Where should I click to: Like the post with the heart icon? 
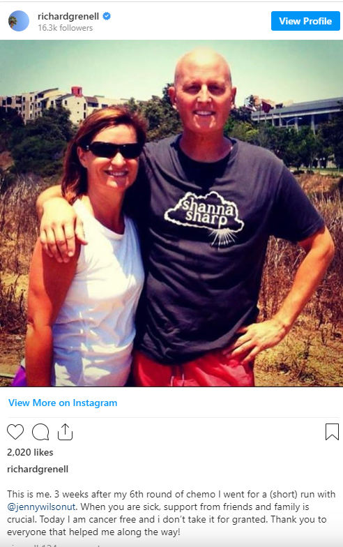15,432
